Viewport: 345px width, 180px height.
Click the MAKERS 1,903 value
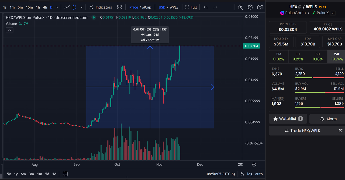pyautogui.click(x=277, y=104)
